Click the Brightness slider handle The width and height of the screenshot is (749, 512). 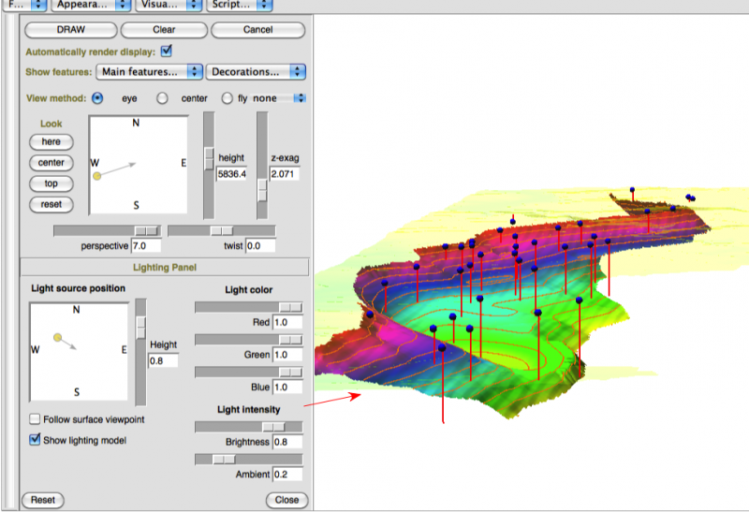(273, 426)
